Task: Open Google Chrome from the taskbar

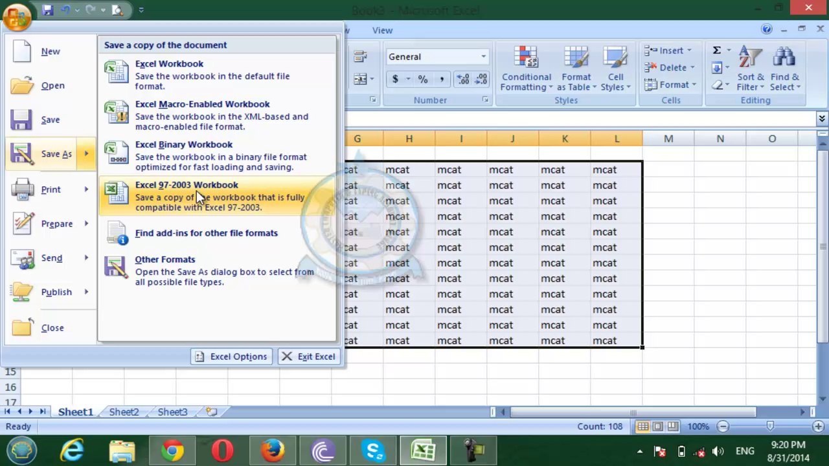Action: pyautogui.click(x=172, y=450)
